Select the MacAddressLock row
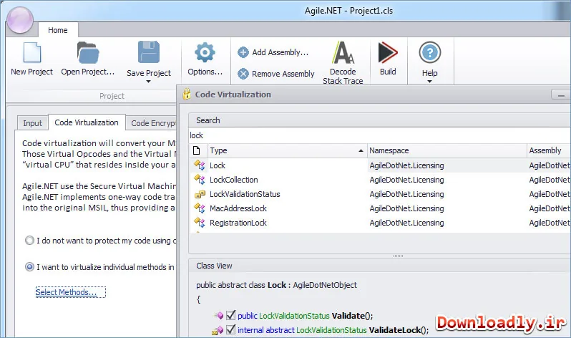 [381, 208]
